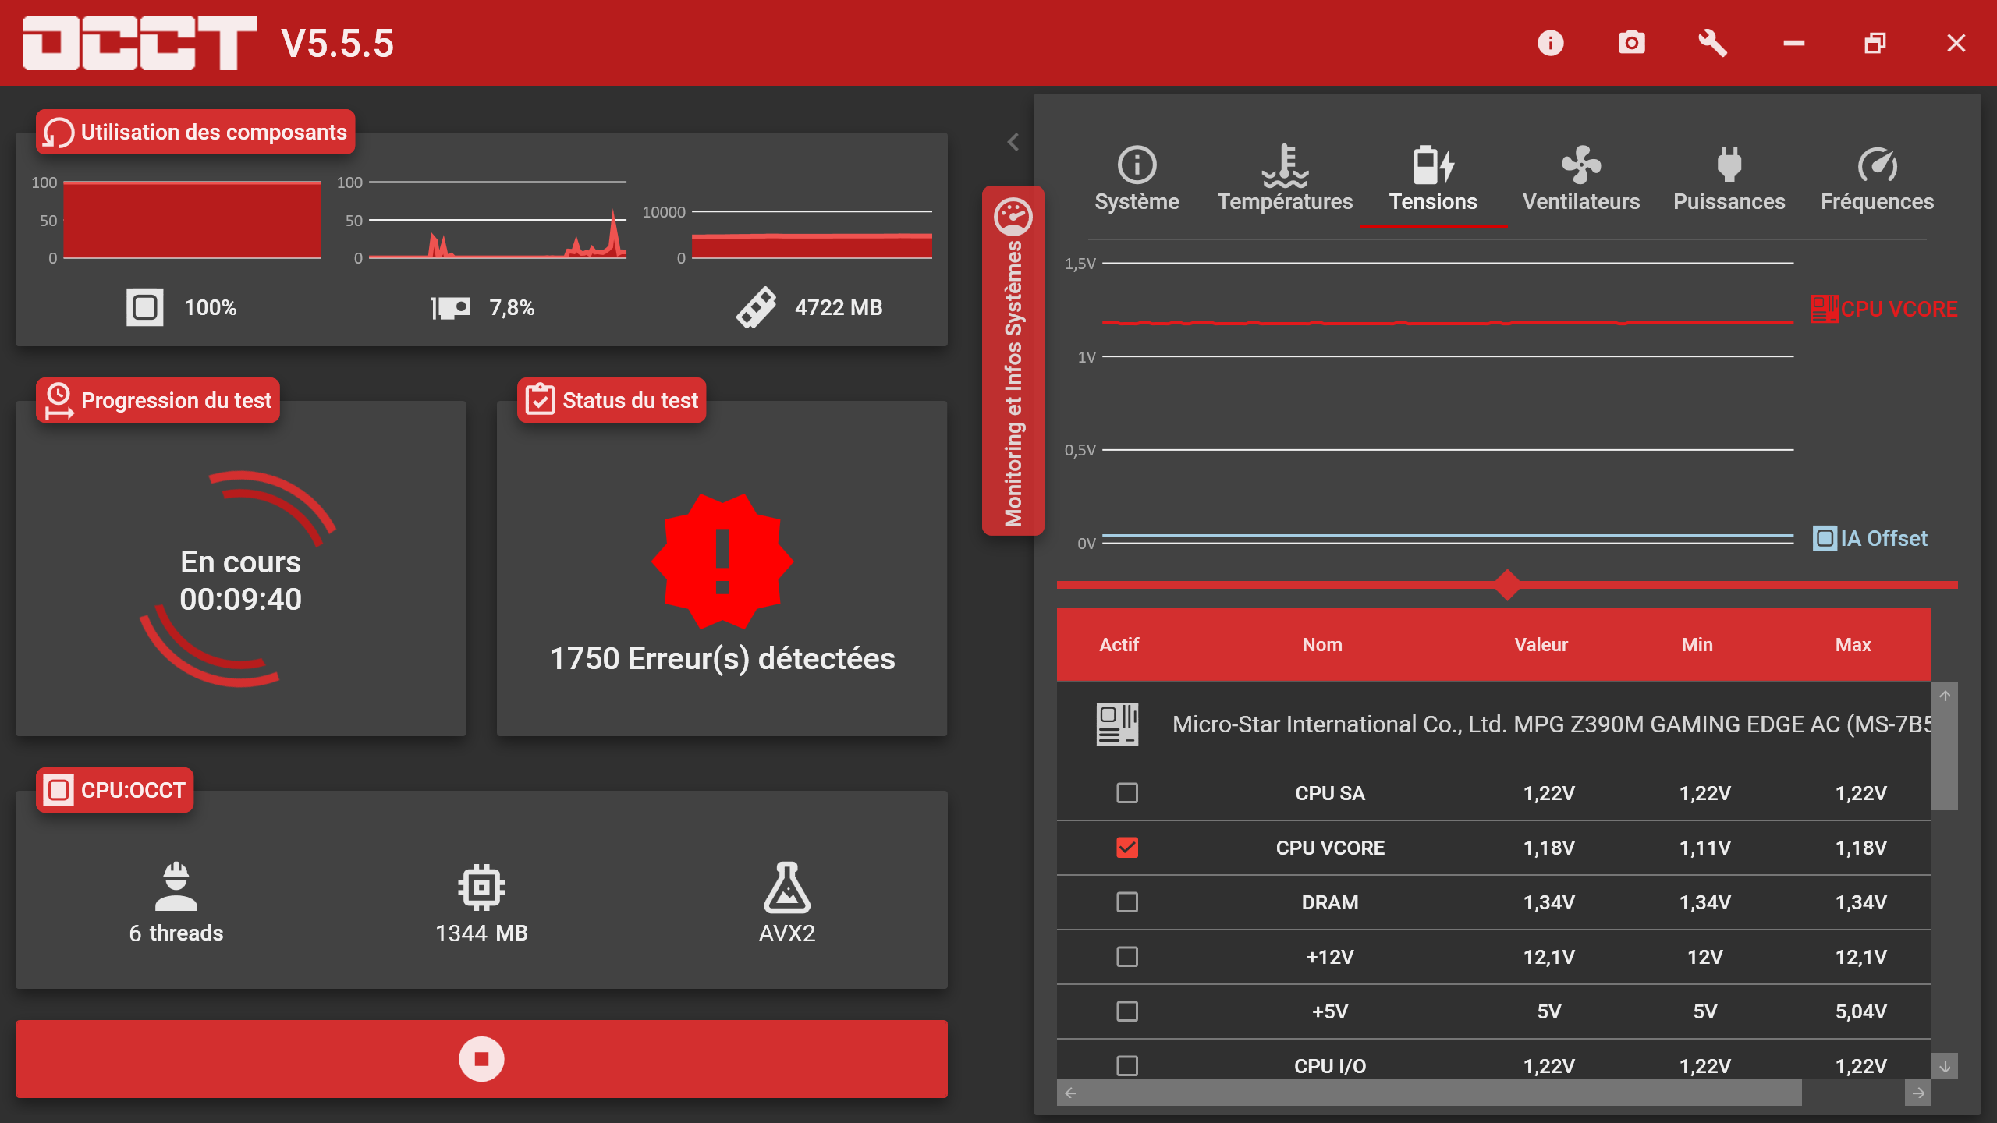
Task: Click the diamond handle on graph divider
Action: pos(1507,585)
